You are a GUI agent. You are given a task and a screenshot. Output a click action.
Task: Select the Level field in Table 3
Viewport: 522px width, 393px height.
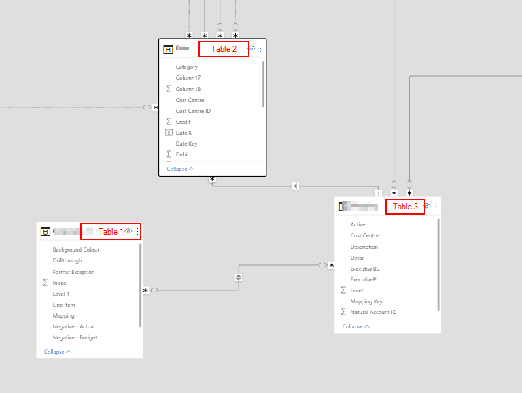(x=357, y=290)
